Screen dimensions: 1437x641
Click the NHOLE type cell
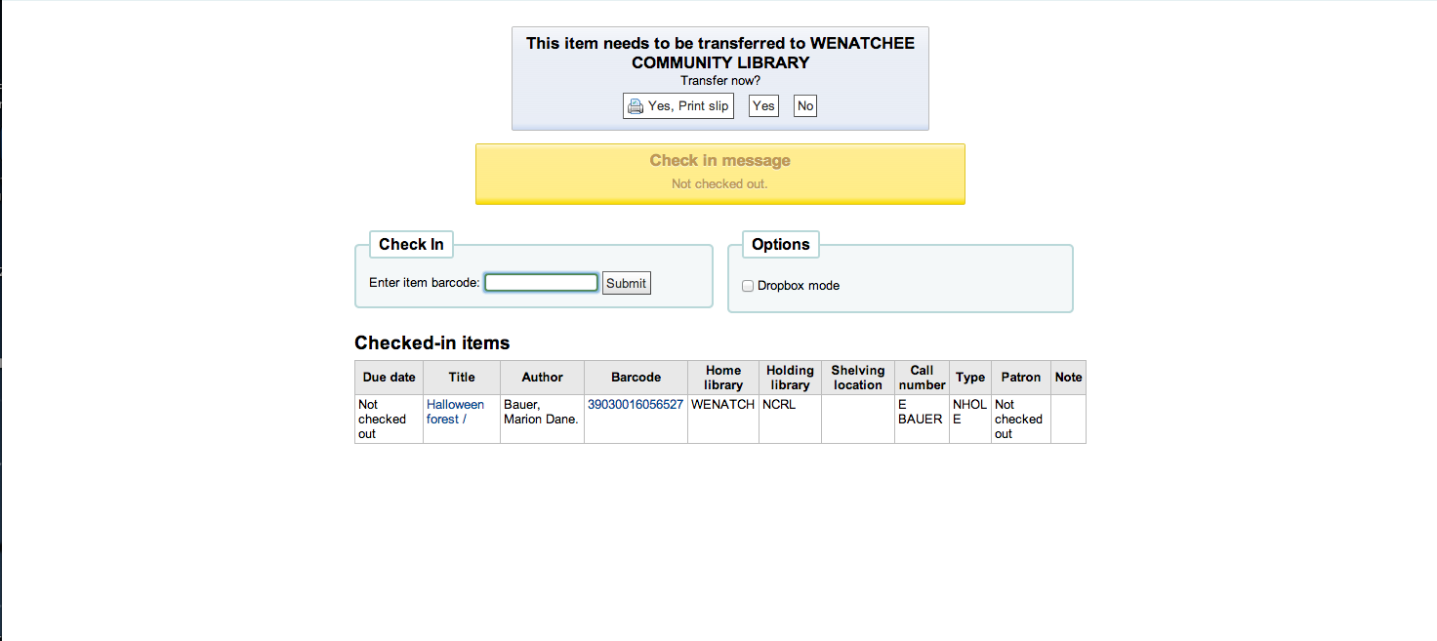(x=970, y=419)
